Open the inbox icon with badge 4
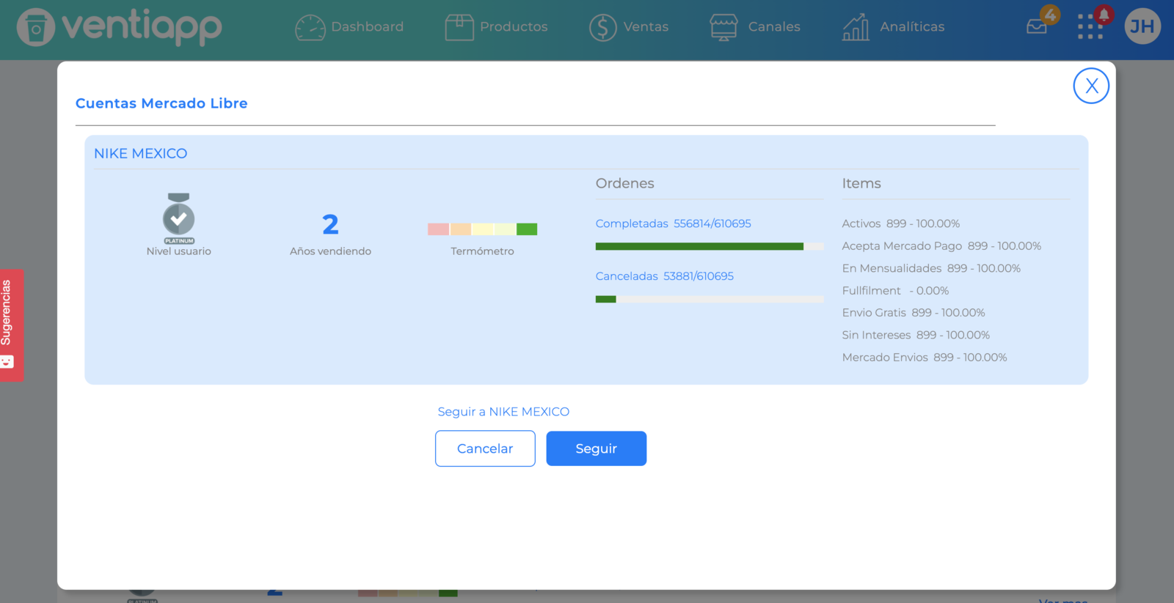Screen dimensions: 1174x603 [1038, 26]
